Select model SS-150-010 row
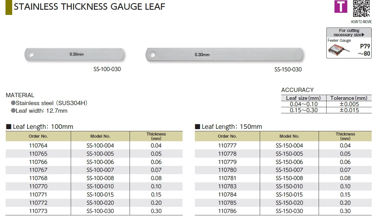The image size is (379, 219). pyautogui.click(x=289, y=186)
